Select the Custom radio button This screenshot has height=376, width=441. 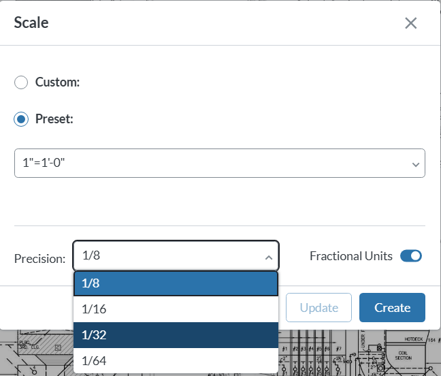[x=22, y=82]
